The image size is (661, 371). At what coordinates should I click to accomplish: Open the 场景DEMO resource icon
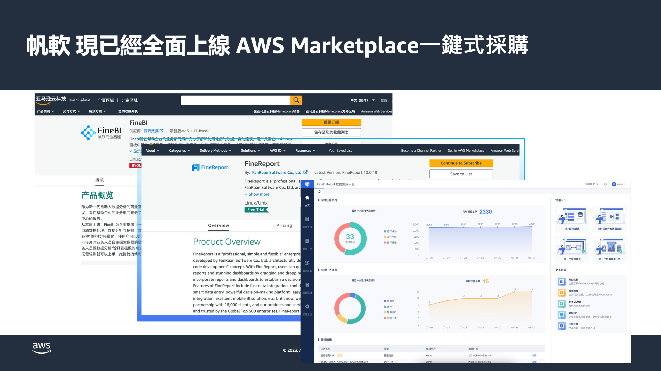tap(562, 304)
